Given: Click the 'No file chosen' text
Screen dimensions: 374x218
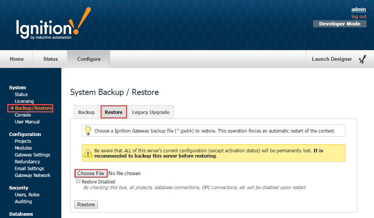Looking at the screenshot, I should (x=125, y=173).
